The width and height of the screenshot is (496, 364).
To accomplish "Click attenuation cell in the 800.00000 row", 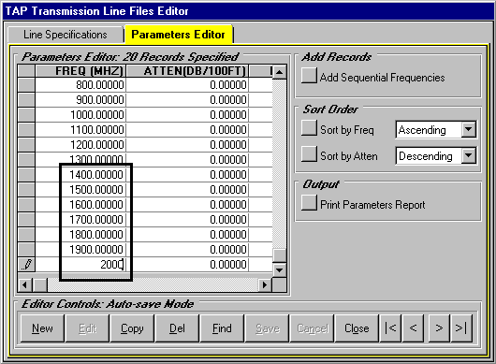I will (x=187, y=85).
